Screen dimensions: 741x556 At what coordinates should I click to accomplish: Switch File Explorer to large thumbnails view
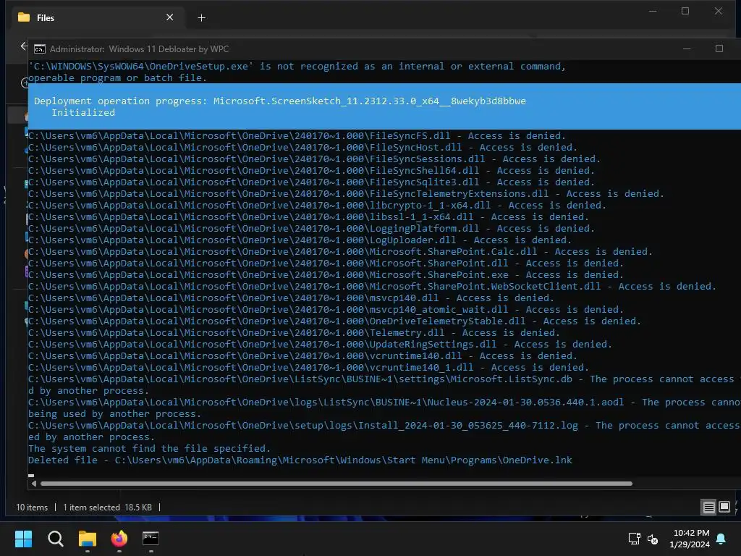click(x=724, y=507)
